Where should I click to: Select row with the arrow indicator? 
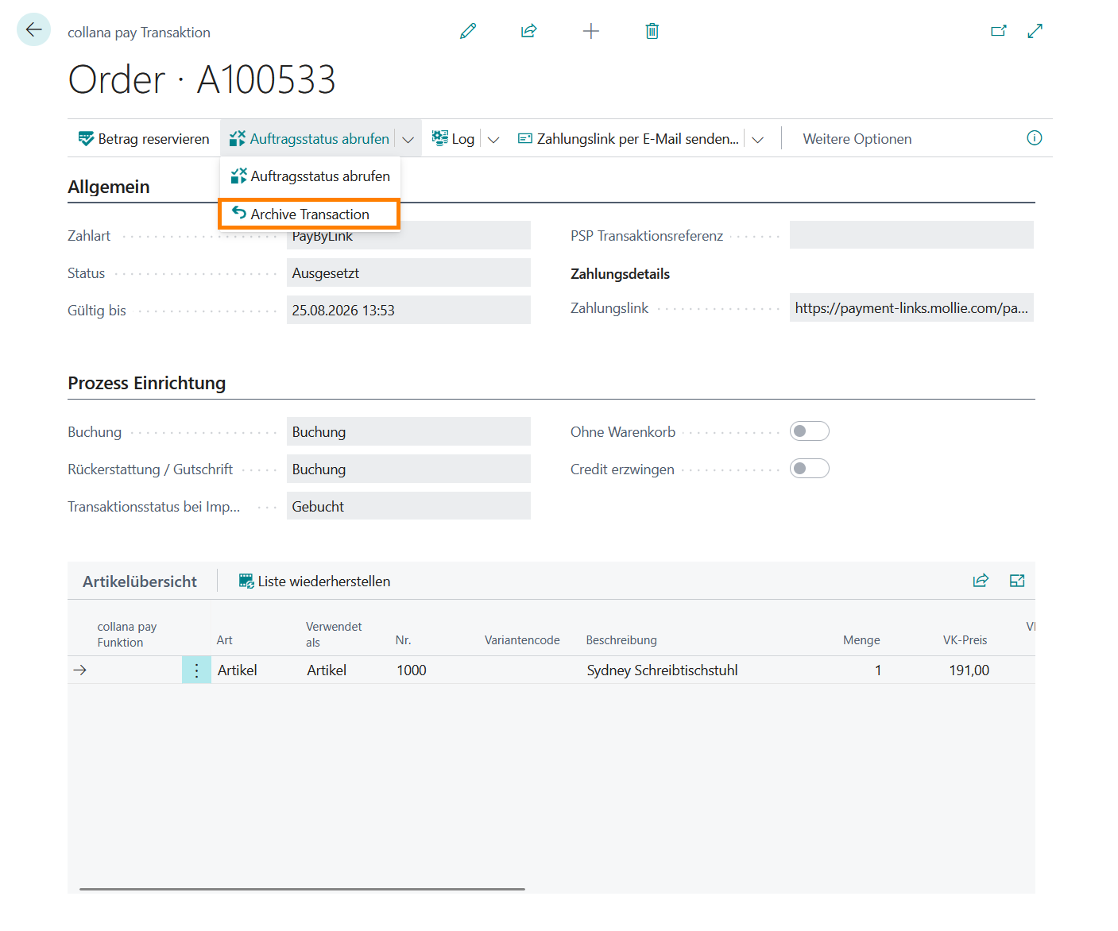click(79, 670)
